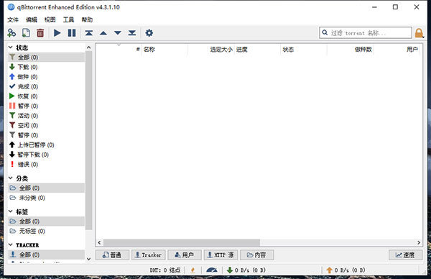Sort by 用户 column header
431x279 pixels.
click(x=397, y=50)
